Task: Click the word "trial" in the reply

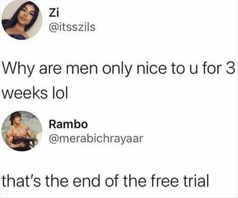Action: 195,181
